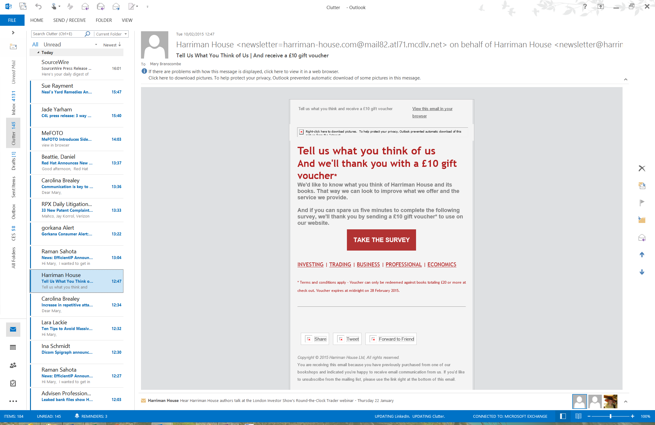Open the INVESTING link
Screen dimensions: 655x425
point(311,265)
